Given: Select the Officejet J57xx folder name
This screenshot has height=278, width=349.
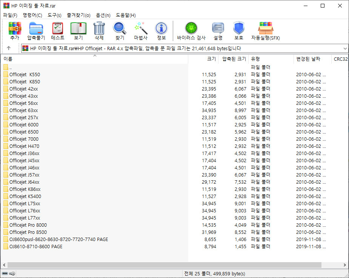Looking at the screenshot, I should [x=25, y=175].
